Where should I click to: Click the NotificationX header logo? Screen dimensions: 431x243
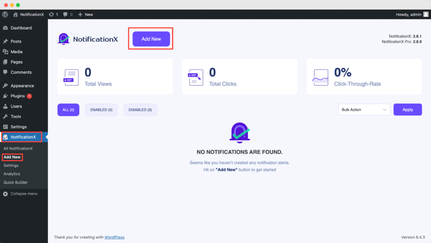88,39
